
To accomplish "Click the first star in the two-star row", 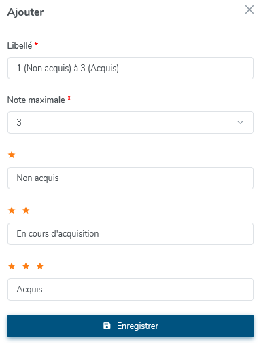I will coord(12,210).
